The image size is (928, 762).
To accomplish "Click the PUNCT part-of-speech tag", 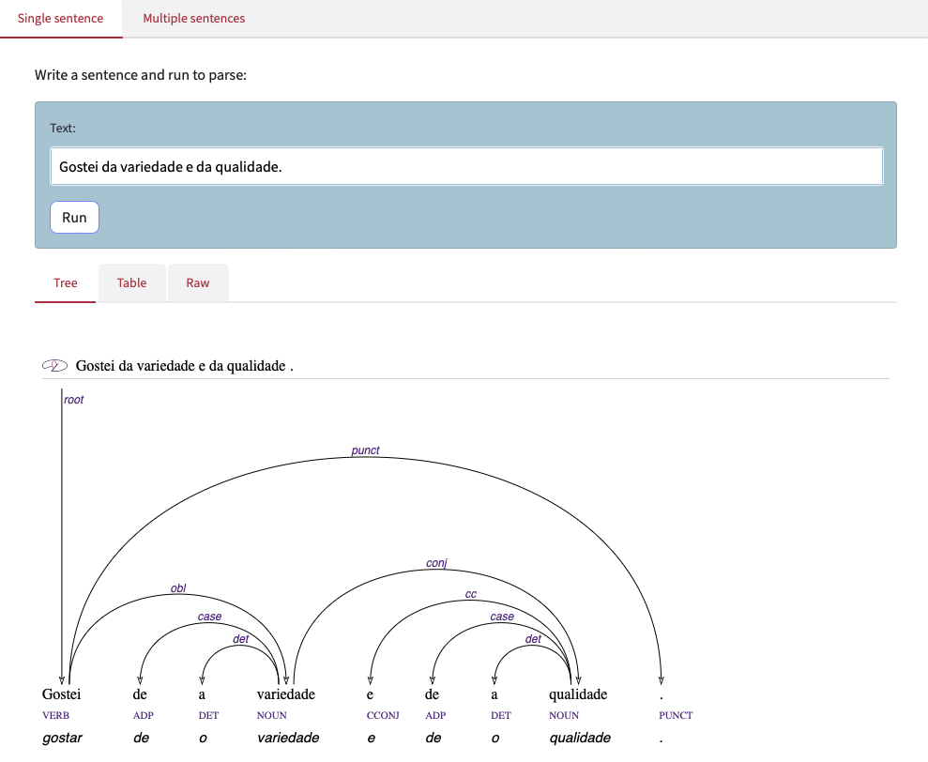I will click(x=676, y=715).
